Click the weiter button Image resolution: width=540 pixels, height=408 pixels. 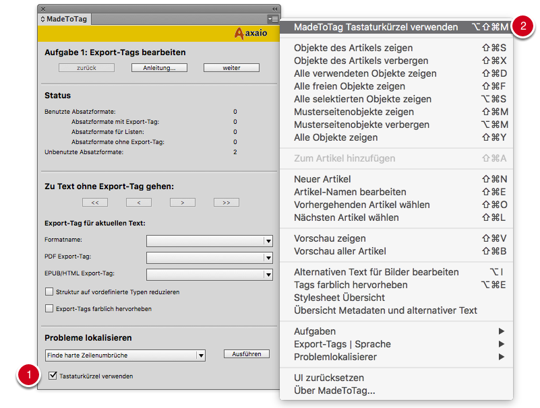tap(231, 68)
